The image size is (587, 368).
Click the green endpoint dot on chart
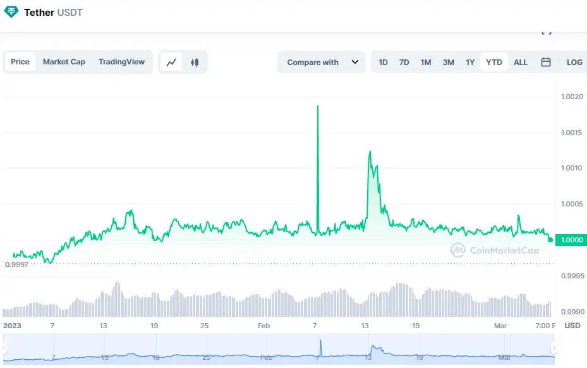coord(550,240)
